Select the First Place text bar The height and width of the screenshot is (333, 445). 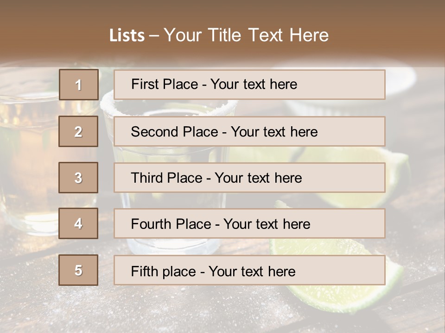[249, 85]
